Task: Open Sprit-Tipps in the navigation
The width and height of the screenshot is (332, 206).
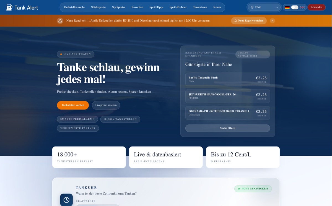Action: 156,7
